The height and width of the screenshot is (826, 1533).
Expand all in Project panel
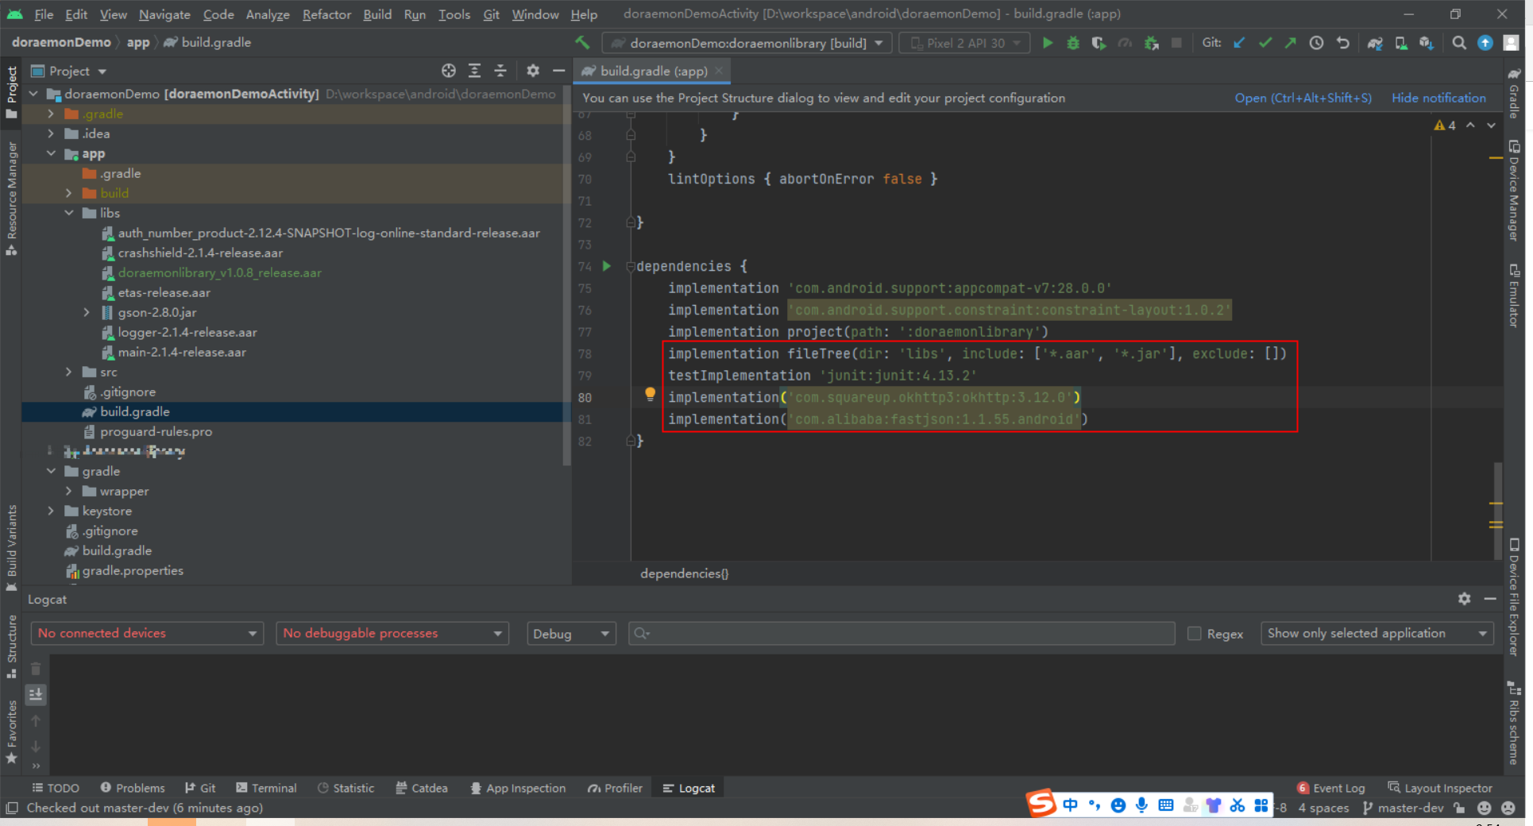(x=474, y=71)
